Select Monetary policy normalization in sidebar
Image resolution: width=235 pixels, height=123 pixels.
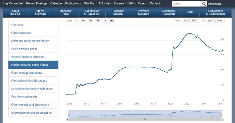coord(33,41)
